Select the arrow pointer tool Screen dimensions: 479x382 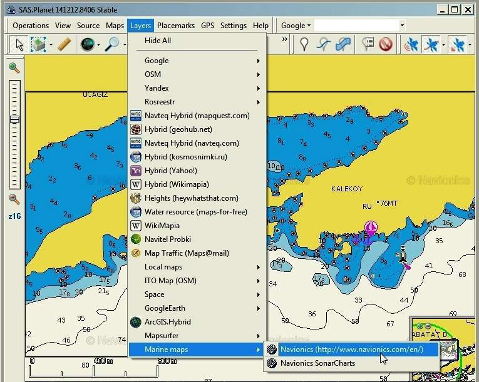[19, 44]
